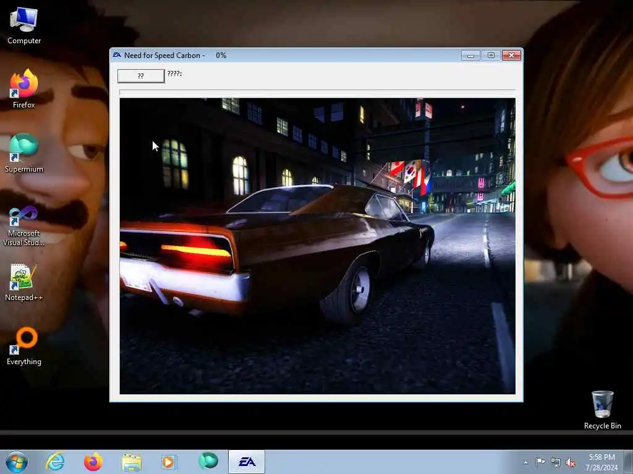Open the Windows Start menu
633x474 pixels.
pos(17,462)
